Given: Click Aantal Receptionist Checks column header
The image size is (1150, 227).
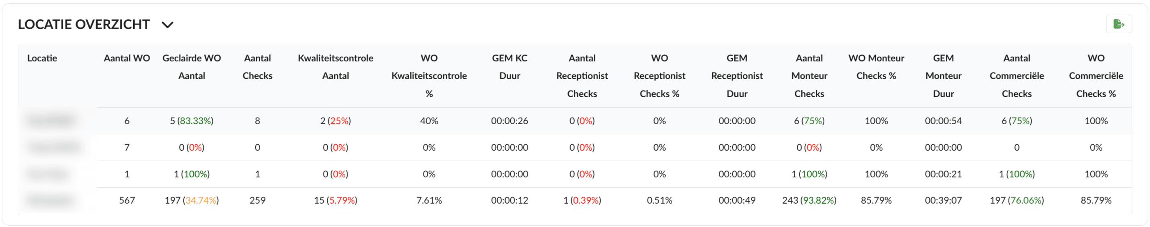Looking at the screenshot, I should (582, 76).
